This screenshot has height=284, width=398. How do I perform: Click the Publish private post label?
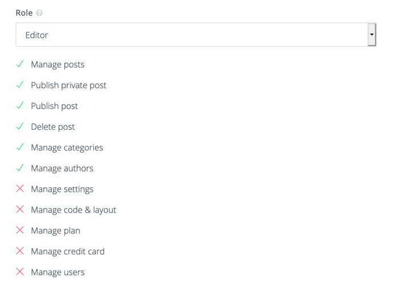pyautogui.click(x=69, y=85)
